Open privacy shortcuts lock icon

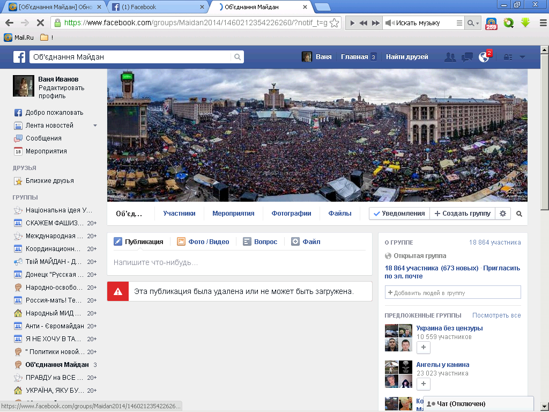tap(508, 57)
